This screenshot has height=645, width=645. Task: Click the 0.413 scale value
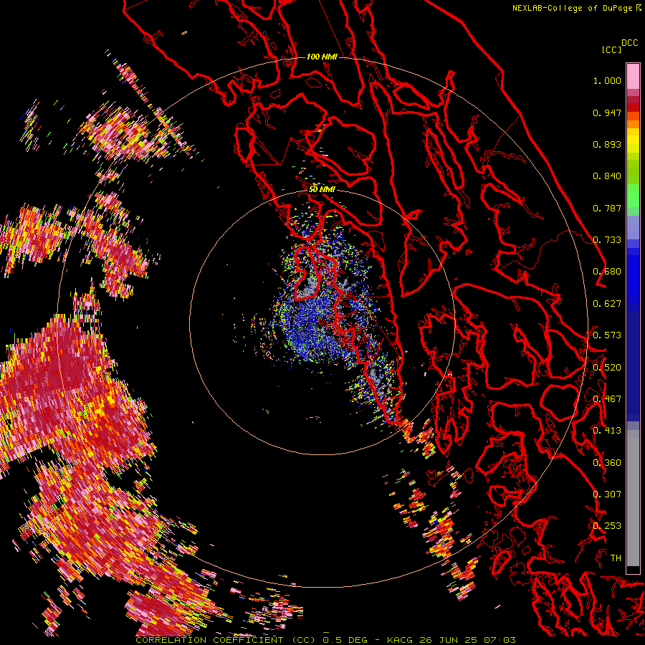[x=607, y=431]
